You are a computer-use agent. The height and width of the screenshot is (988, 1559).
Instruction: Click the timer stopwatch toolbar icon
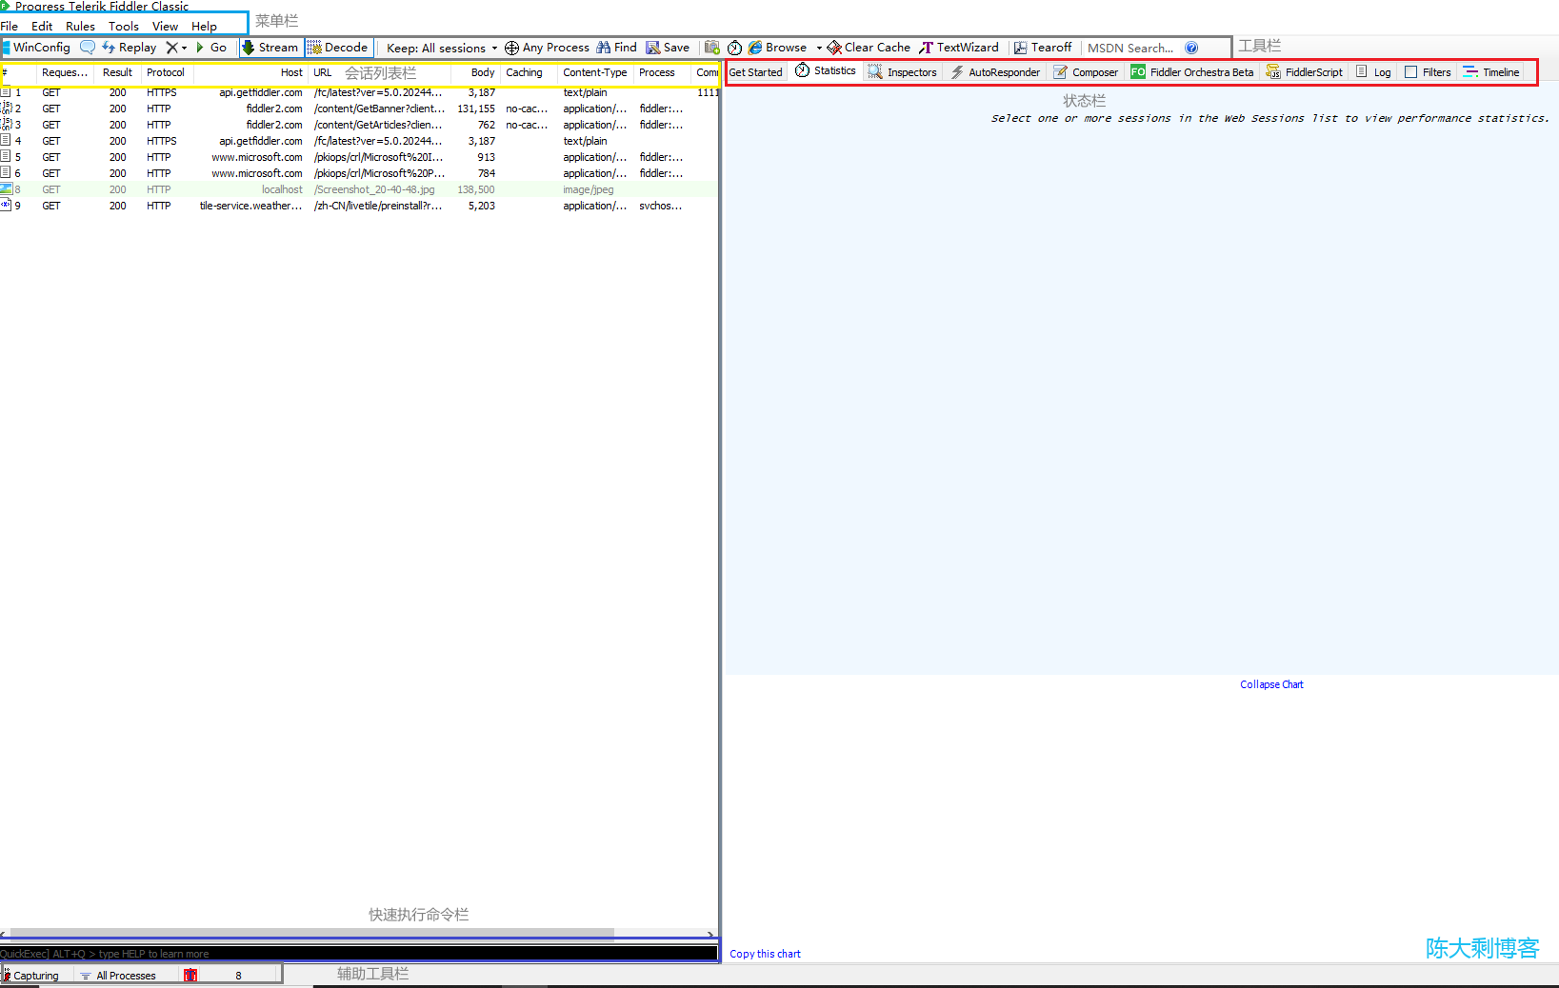click(734, 48)
